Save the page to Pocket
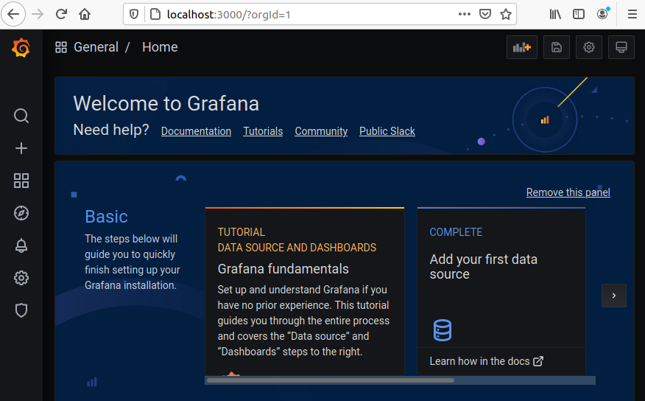Screen dimensions: 645x401 click(x=485, y=15)
